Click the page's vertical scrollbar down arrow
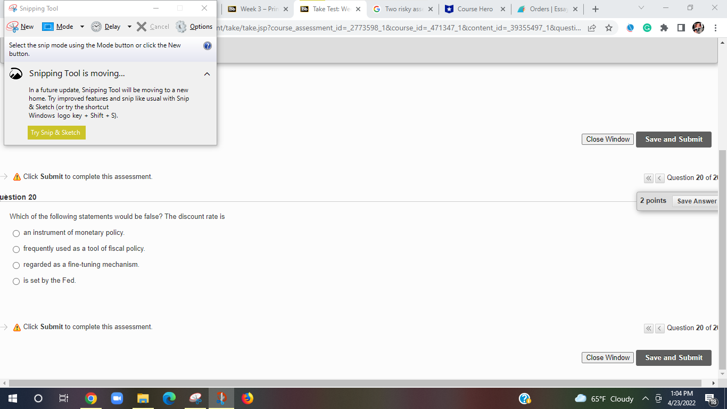This screenshot has height=409, width=727. pyautogui.click(x=722, y=374)
